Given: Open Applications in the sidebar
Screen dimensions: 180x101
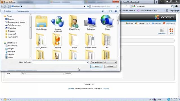Looking at the screenshot, I should click(x=13, y=37).
